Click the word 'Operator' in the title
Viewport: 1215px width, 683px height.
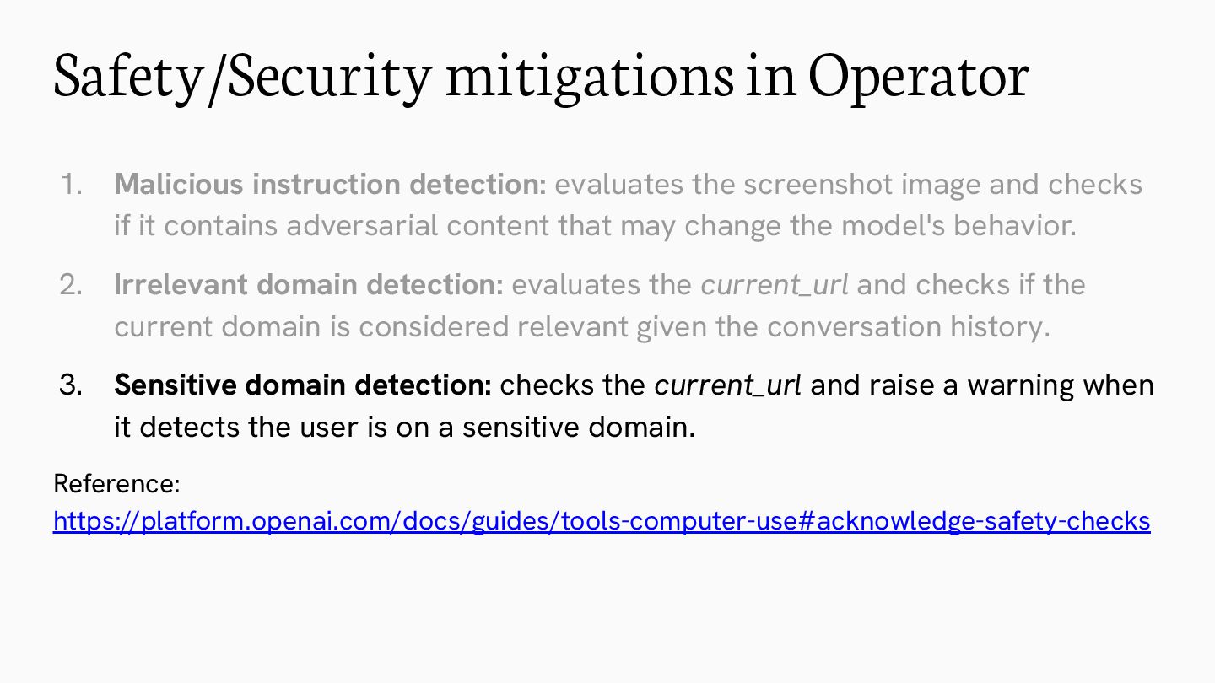(919, 78)
